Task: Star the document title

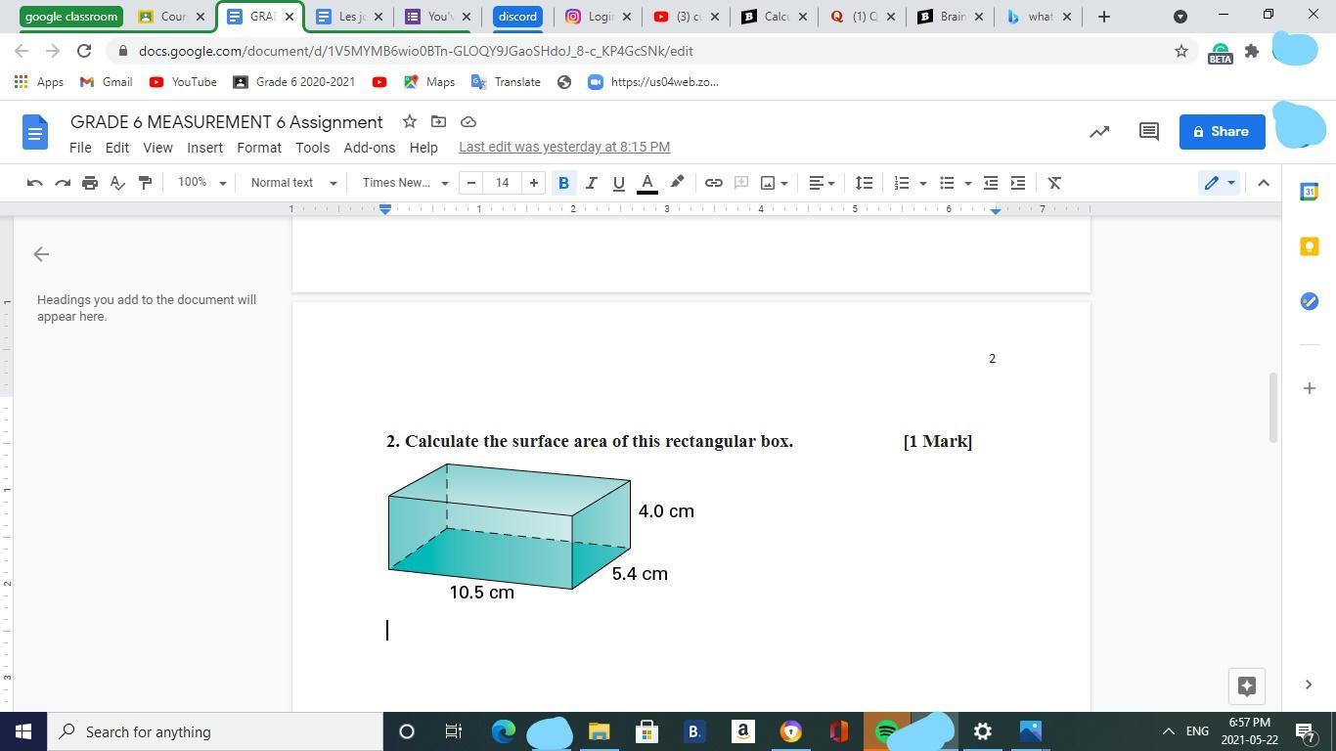Action: pyautogui.click(x=410, y=121)
